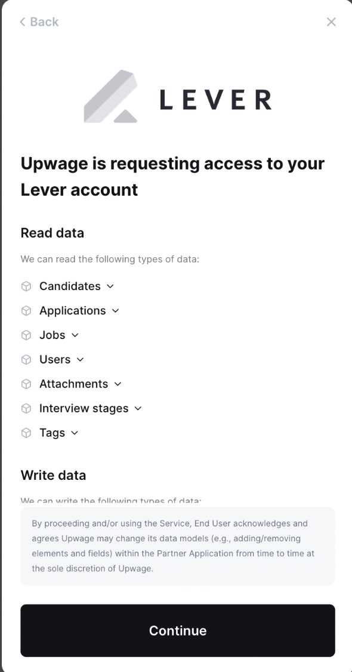The width and height of the screenshot is (352, 672).
Task: Expand the Candidates data details
Action: pos(110,286)
